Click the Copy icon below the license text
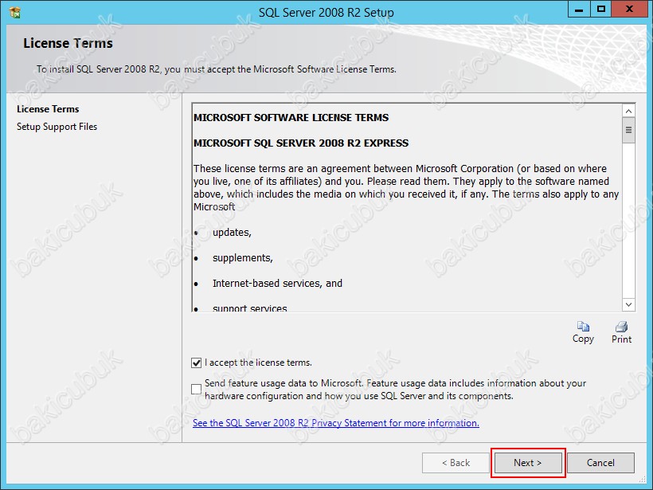The image size is (653, 490). (583, 326)
